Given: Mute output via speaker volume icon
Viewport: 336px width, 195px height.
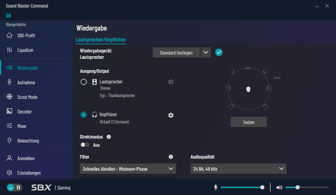Looking at the screenshot, I should pyautogui.click(x=279, y=187).
